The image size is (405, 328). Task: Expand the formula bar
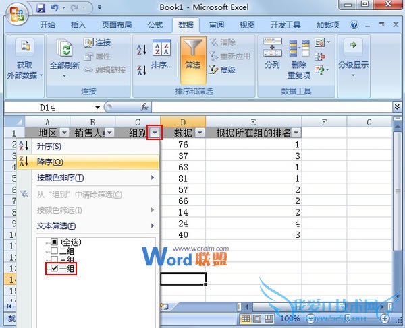point(398,107)
